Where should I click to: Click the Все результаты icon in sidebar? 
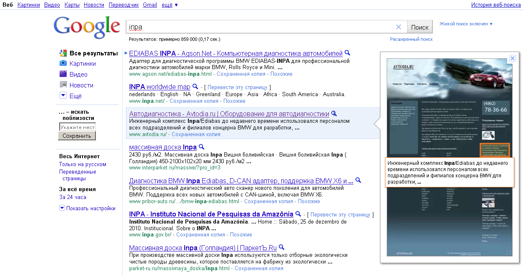click(63, 53)
